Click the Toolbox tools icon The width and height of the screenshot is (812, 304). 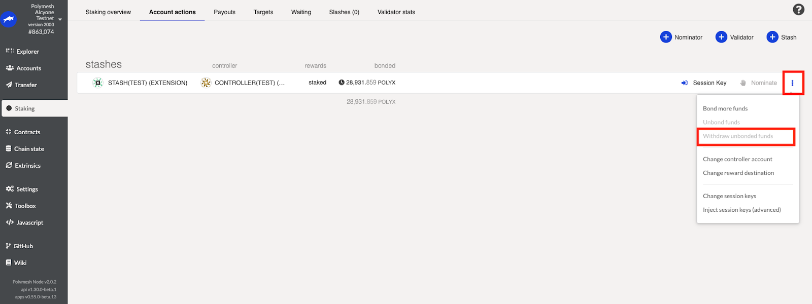pyautogui.click(x=9, y=205)
